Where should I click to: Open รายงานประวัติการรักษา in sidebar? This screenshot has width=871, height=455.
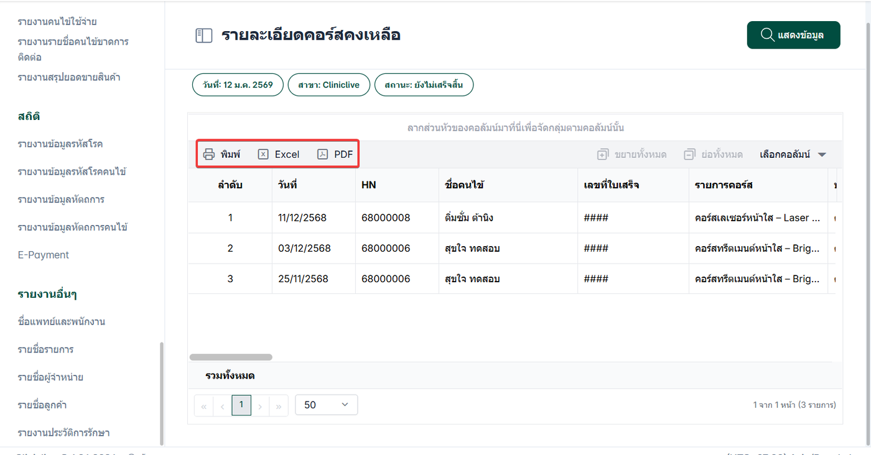click(63, 433)
